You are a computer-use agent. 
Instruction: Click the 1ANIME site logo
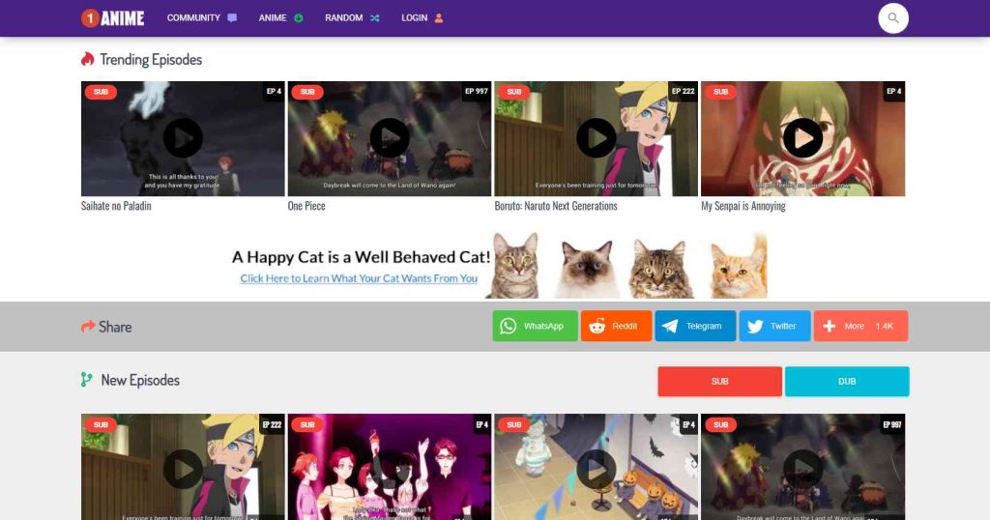(112, 18)
